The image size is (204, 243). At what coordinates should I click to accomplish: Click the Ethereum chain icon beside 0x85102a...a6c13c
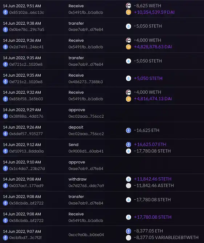click(x=5, y=12)
